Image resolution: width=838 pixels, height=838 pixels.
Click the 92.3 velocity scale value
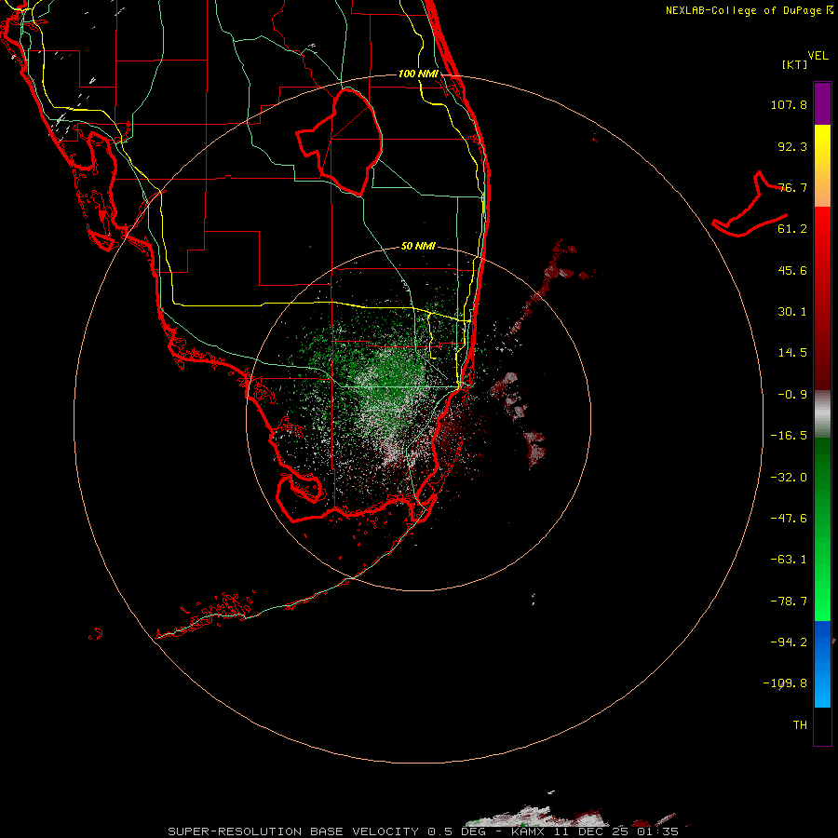[792, 146]
